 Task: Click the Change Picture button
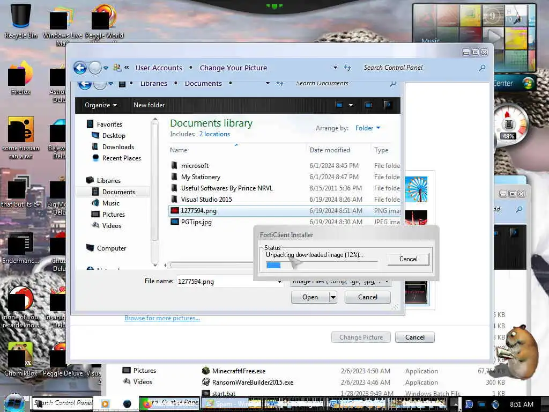click(361, 337)
